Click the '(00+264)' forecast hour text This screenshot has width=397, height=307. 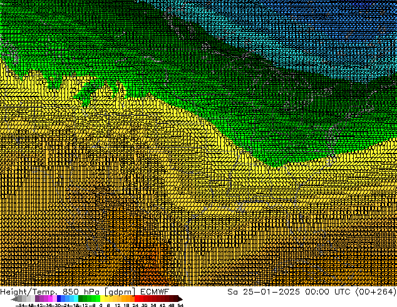(x=376, y=292)
